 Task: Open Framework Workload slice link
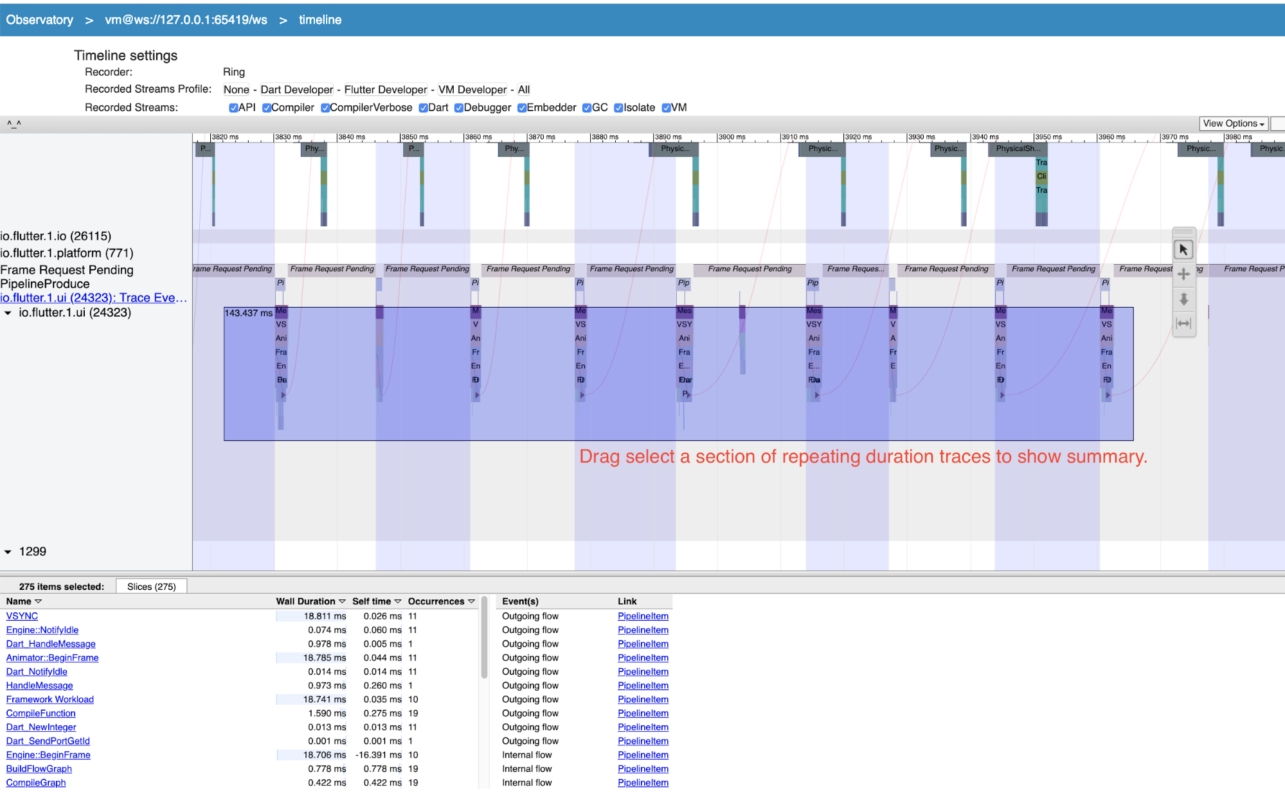(x=49, y=700)
